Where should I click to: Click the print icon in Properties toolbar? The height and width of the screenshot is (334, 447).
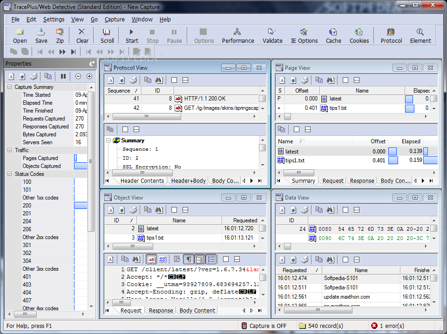pos(34,76)
